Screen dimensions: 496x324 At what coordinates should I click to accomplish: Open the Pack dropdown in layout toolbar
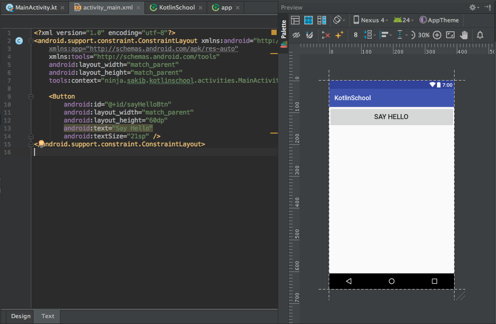[x=369, y=35]
